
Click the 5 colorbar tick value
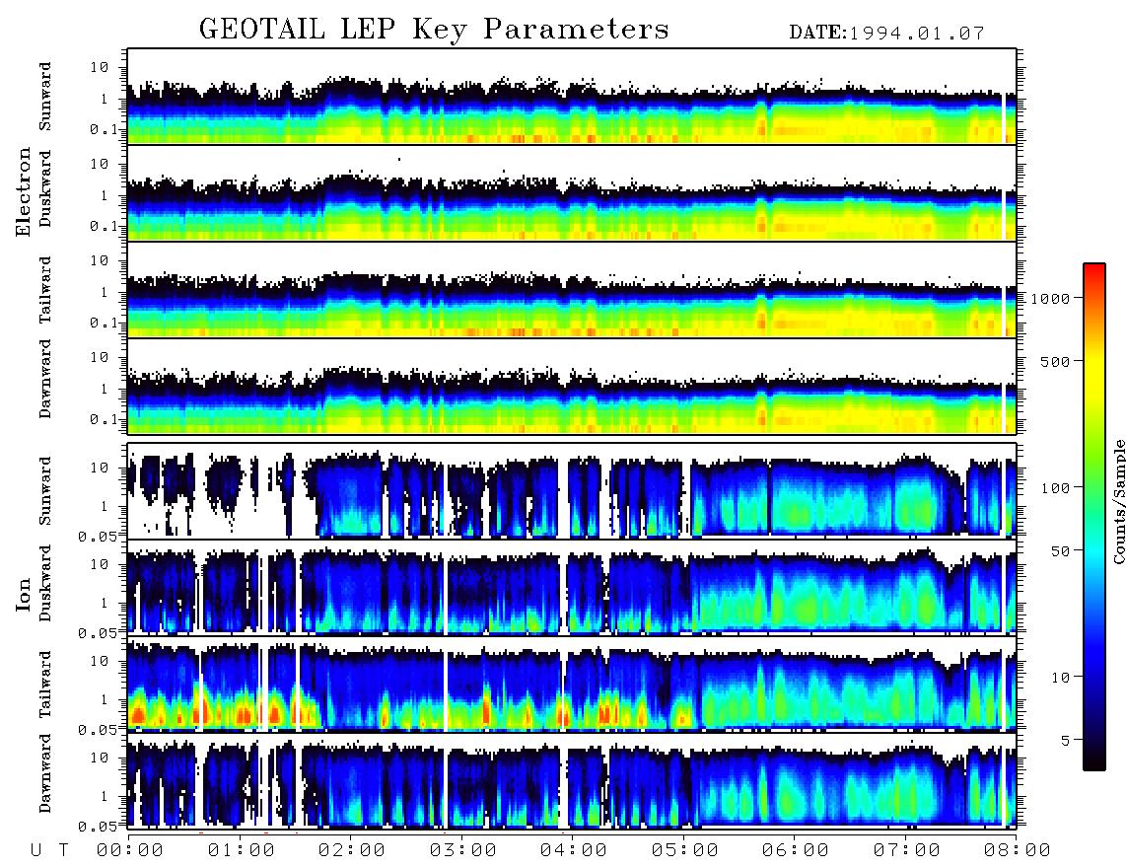(1066, 740)
